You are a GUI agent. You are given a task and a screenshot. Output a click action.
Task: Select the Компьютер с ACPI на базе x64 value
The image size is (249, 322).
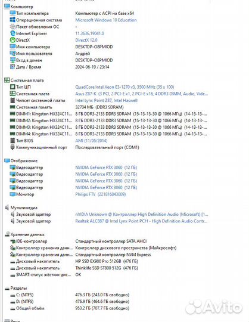pos(105,13)
